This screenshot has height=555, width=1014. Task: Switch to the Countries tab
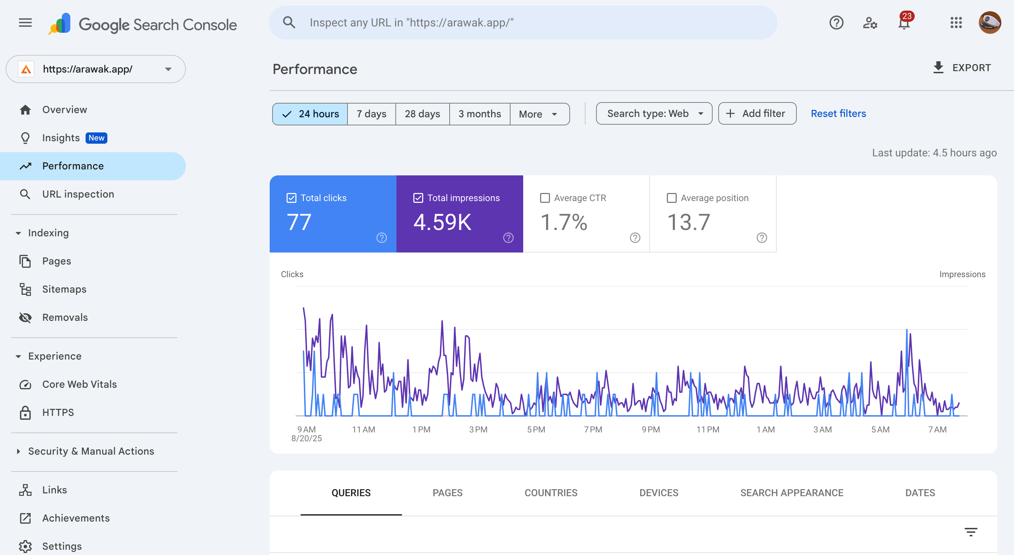coord(551,493)
